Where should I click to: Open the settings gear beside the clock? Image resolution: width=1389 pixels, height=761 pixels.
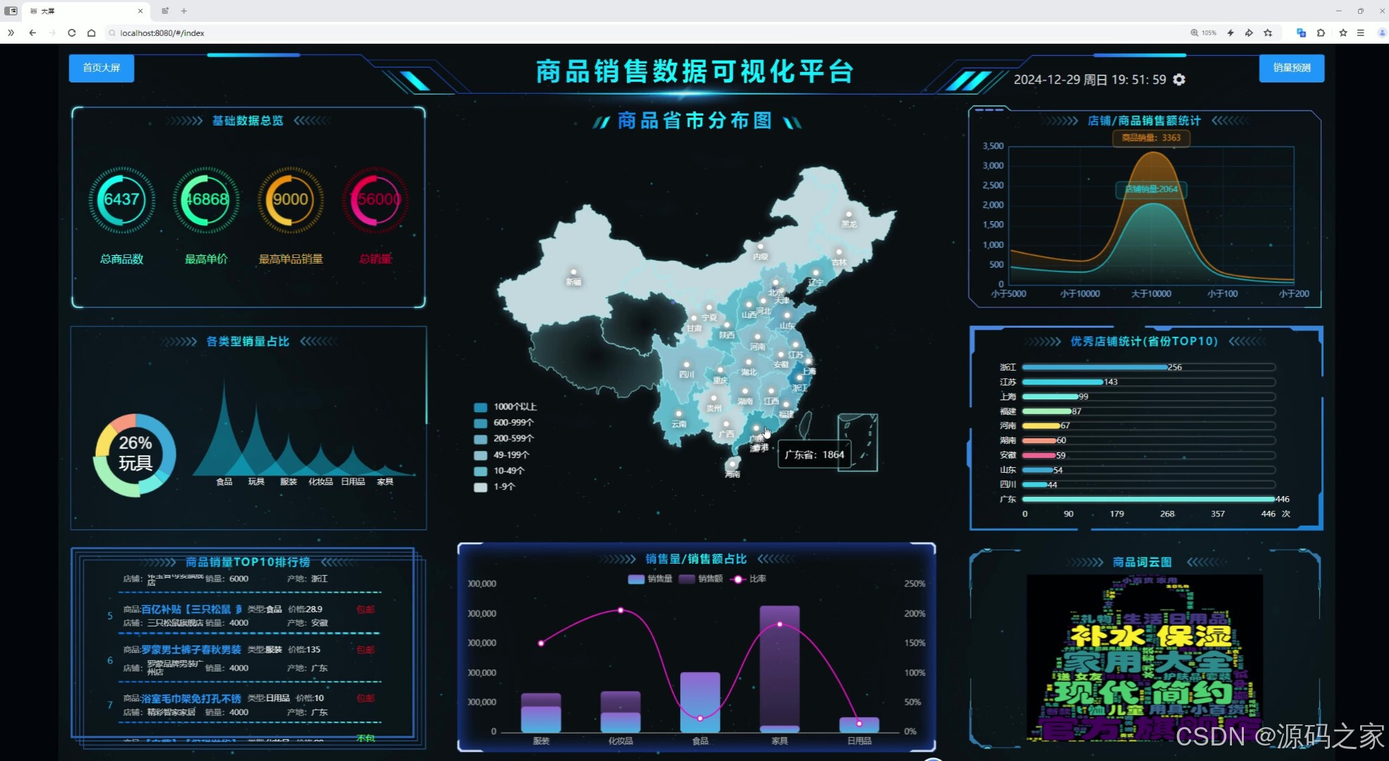click(x=1179, y=80)
